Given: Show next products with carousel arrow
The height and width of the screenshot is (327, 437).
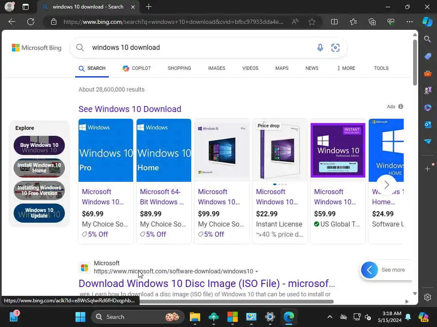Looking at the screenshot, I should [387, 185].
